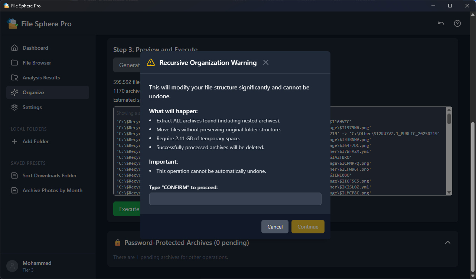The width and height of the screenshot is (476, 279).
Task: Open File Browser in the sidebar
Action: click(x=48, y=63)
